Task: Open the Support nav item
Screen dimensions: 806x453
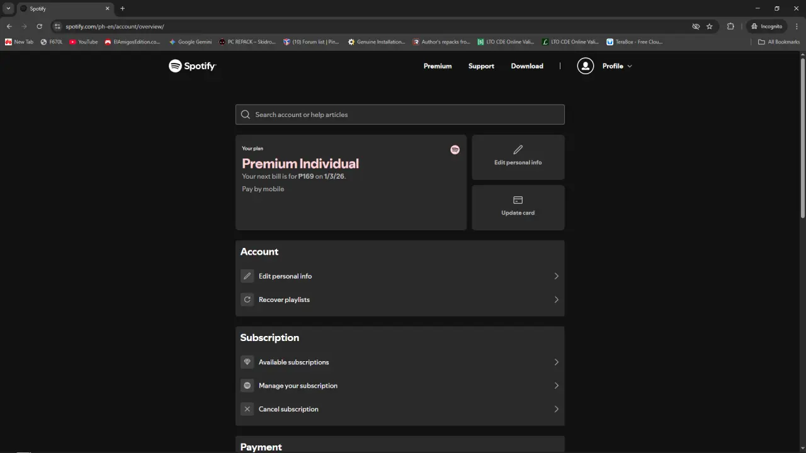Action: pyautogui.click(x=481, y=66)
